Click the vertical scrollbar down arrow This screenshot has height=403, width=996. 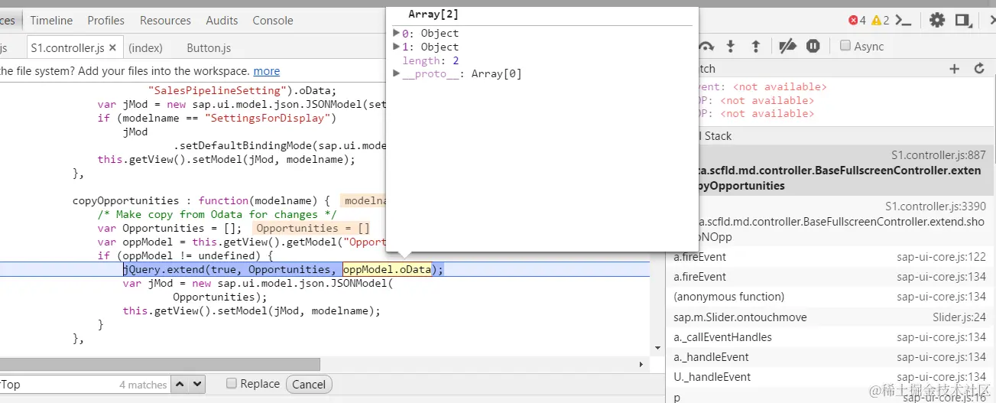(x=658, y=348)
